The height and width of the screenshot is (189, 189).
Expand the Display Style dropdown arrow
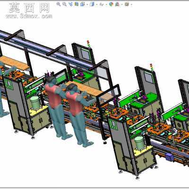coord(97,5)
